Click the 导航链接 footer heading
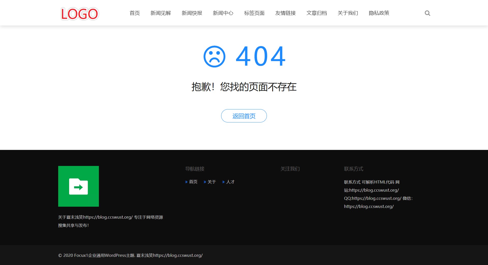This screenshot has width=488, height=265. 195,169
